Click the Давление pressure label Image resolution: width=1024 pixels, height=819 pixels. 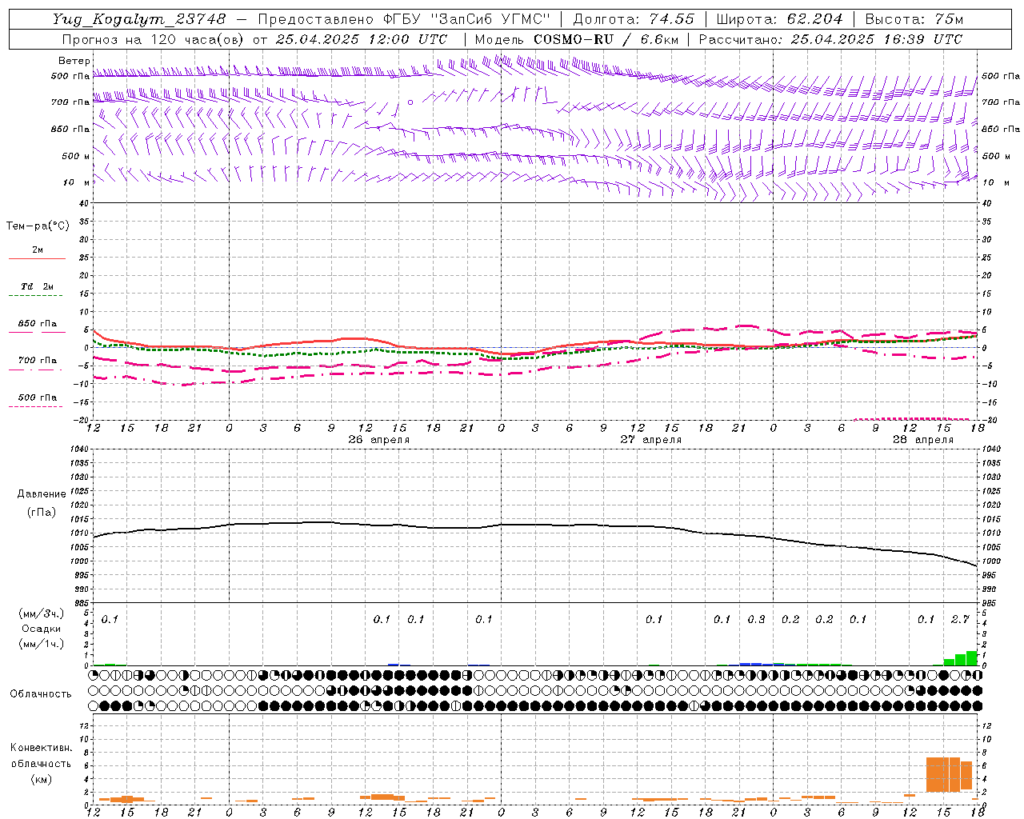42,494
